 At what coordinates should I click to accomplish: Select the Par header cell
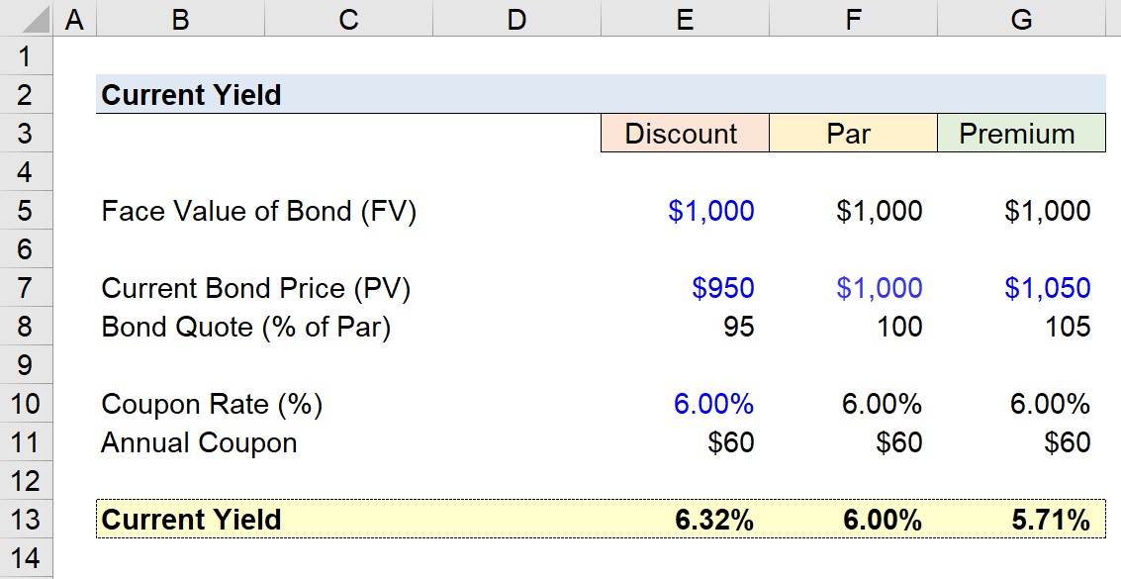pos(852,133)
